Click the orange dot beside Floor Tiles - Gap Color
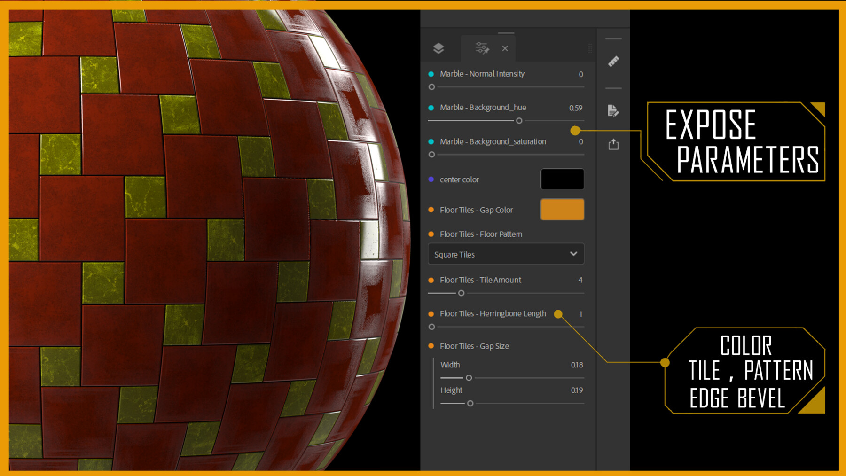This screenshot has height=476, width=846. 431,210
